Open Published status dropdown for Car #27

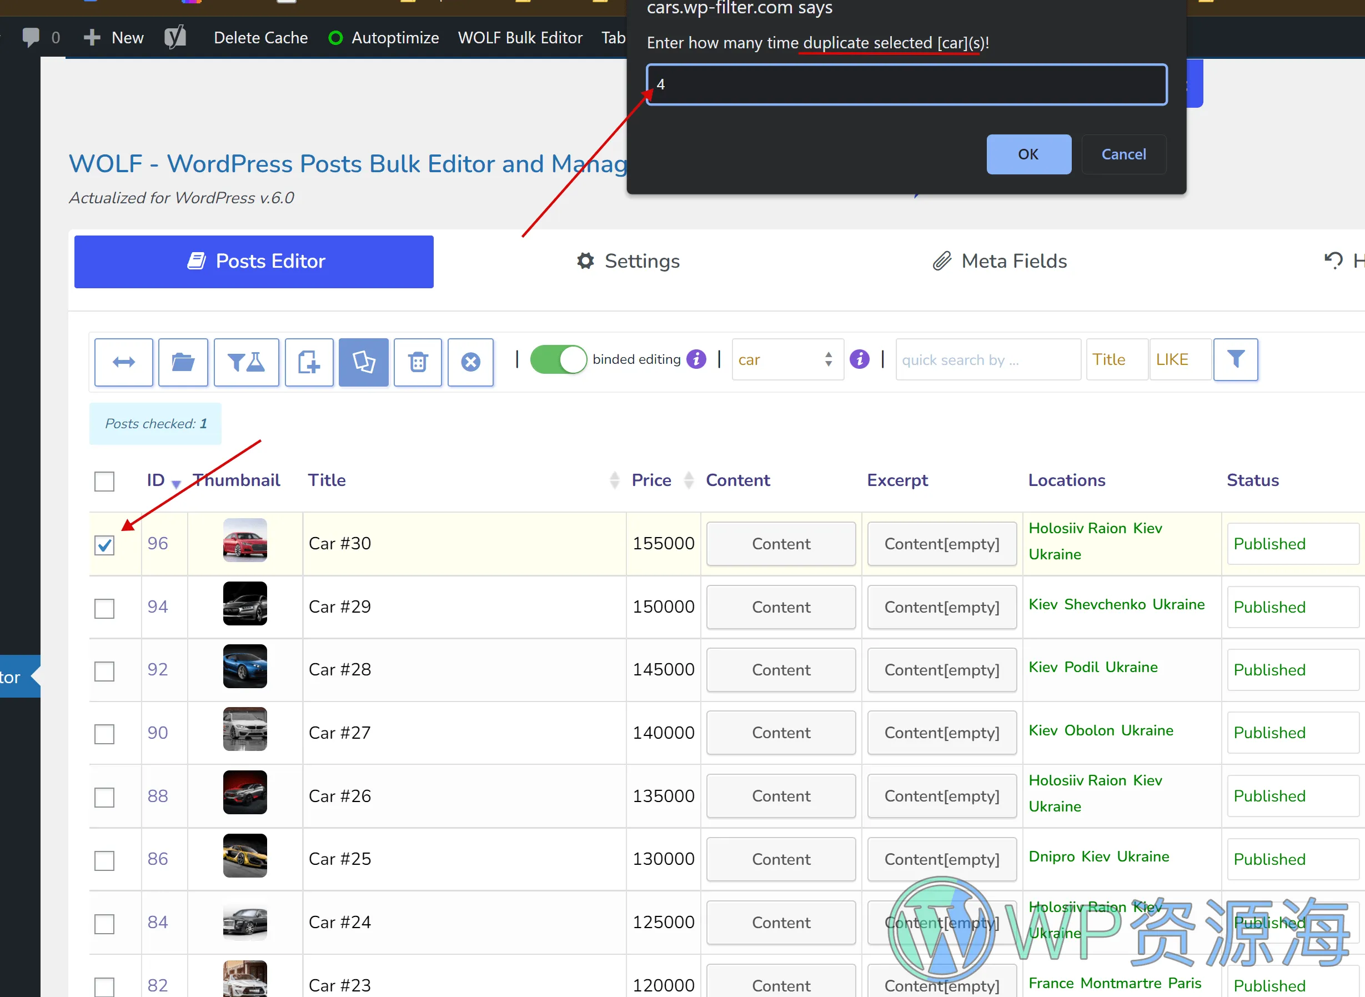click(1293, 733)
